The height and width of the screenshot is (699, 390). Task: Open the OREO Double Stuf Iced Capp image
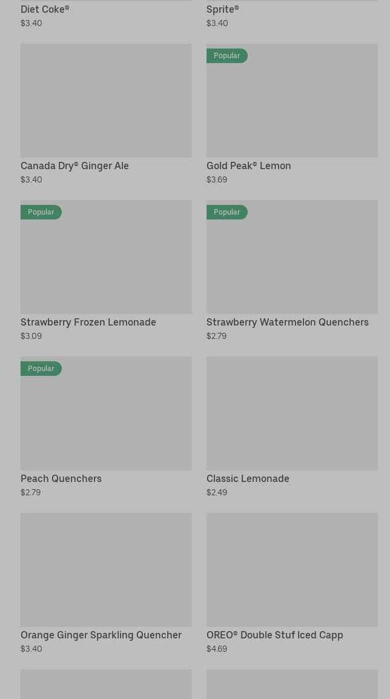(292, 570)
